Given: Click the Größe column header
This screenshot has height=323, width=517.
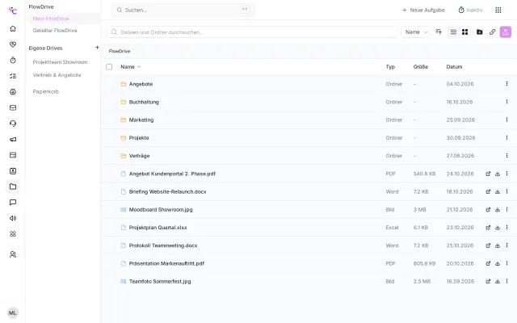Looking at the screenshot, I should tap(420, 67).
